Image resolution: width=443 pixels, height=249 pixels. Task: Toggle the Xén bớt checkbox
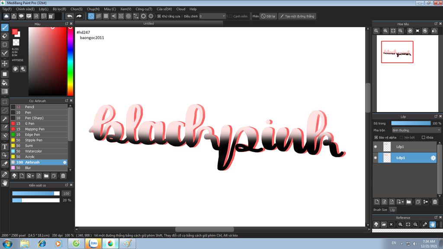pos(401,137)
